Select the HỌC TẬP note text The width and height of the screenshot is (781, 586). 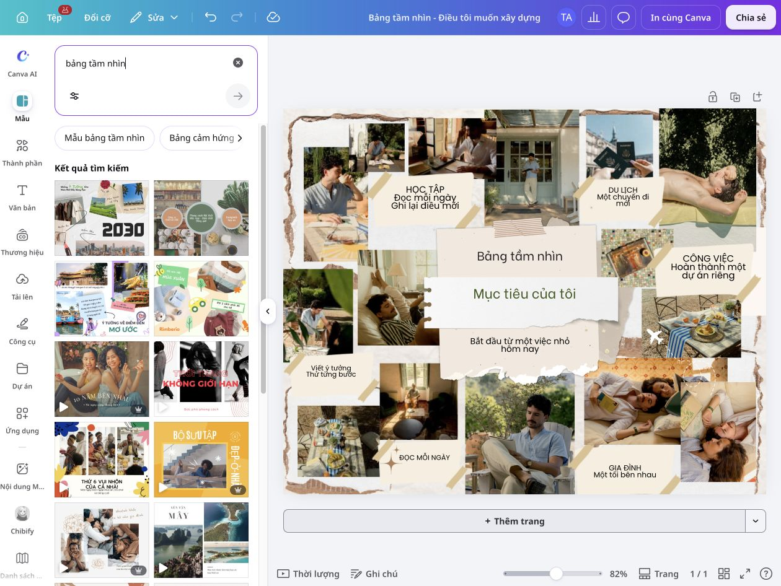(x=425, y=198)
